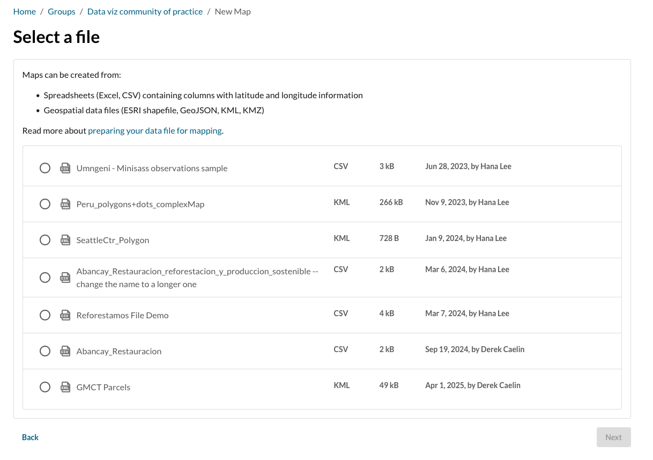Click the Select a file page heading

pyautogui.click(x=56, y=36)
